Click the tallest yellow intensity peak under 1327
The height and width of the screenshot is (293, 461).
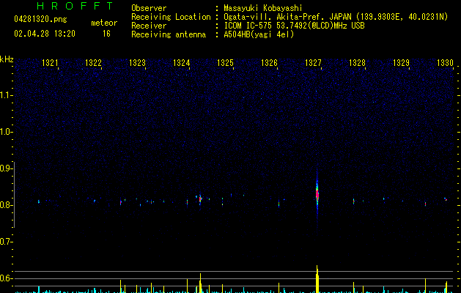pos(317,279)
